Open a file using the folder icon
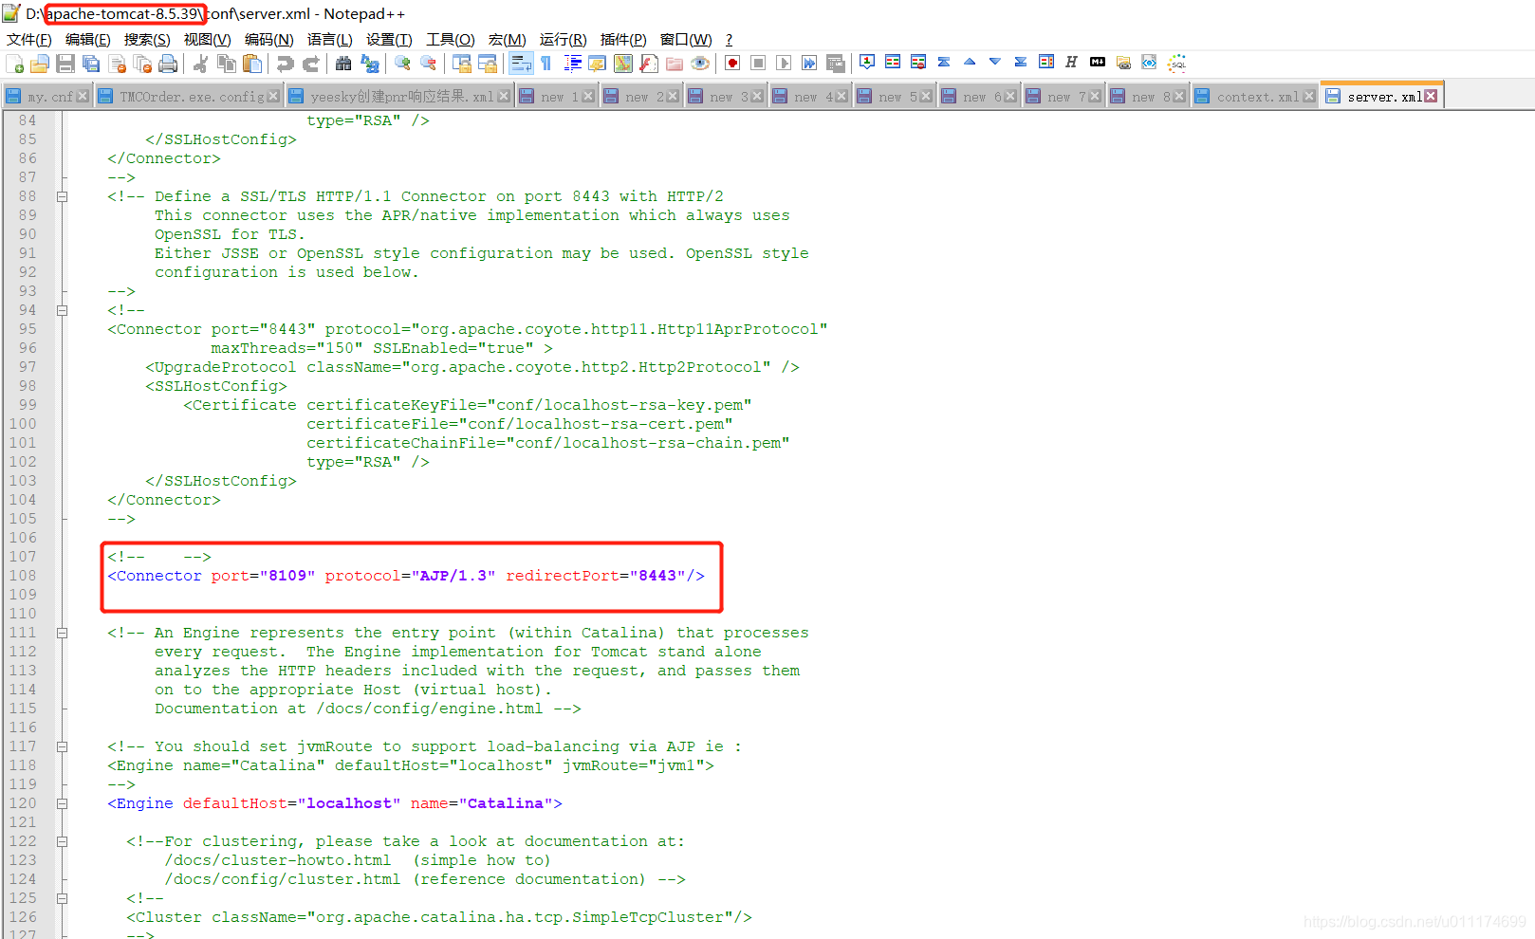The image size is (1535, 939). [40, 64]
